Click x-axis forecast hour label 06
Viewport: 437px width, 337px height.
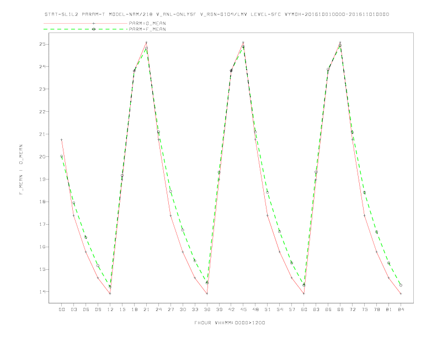[86, 309]
